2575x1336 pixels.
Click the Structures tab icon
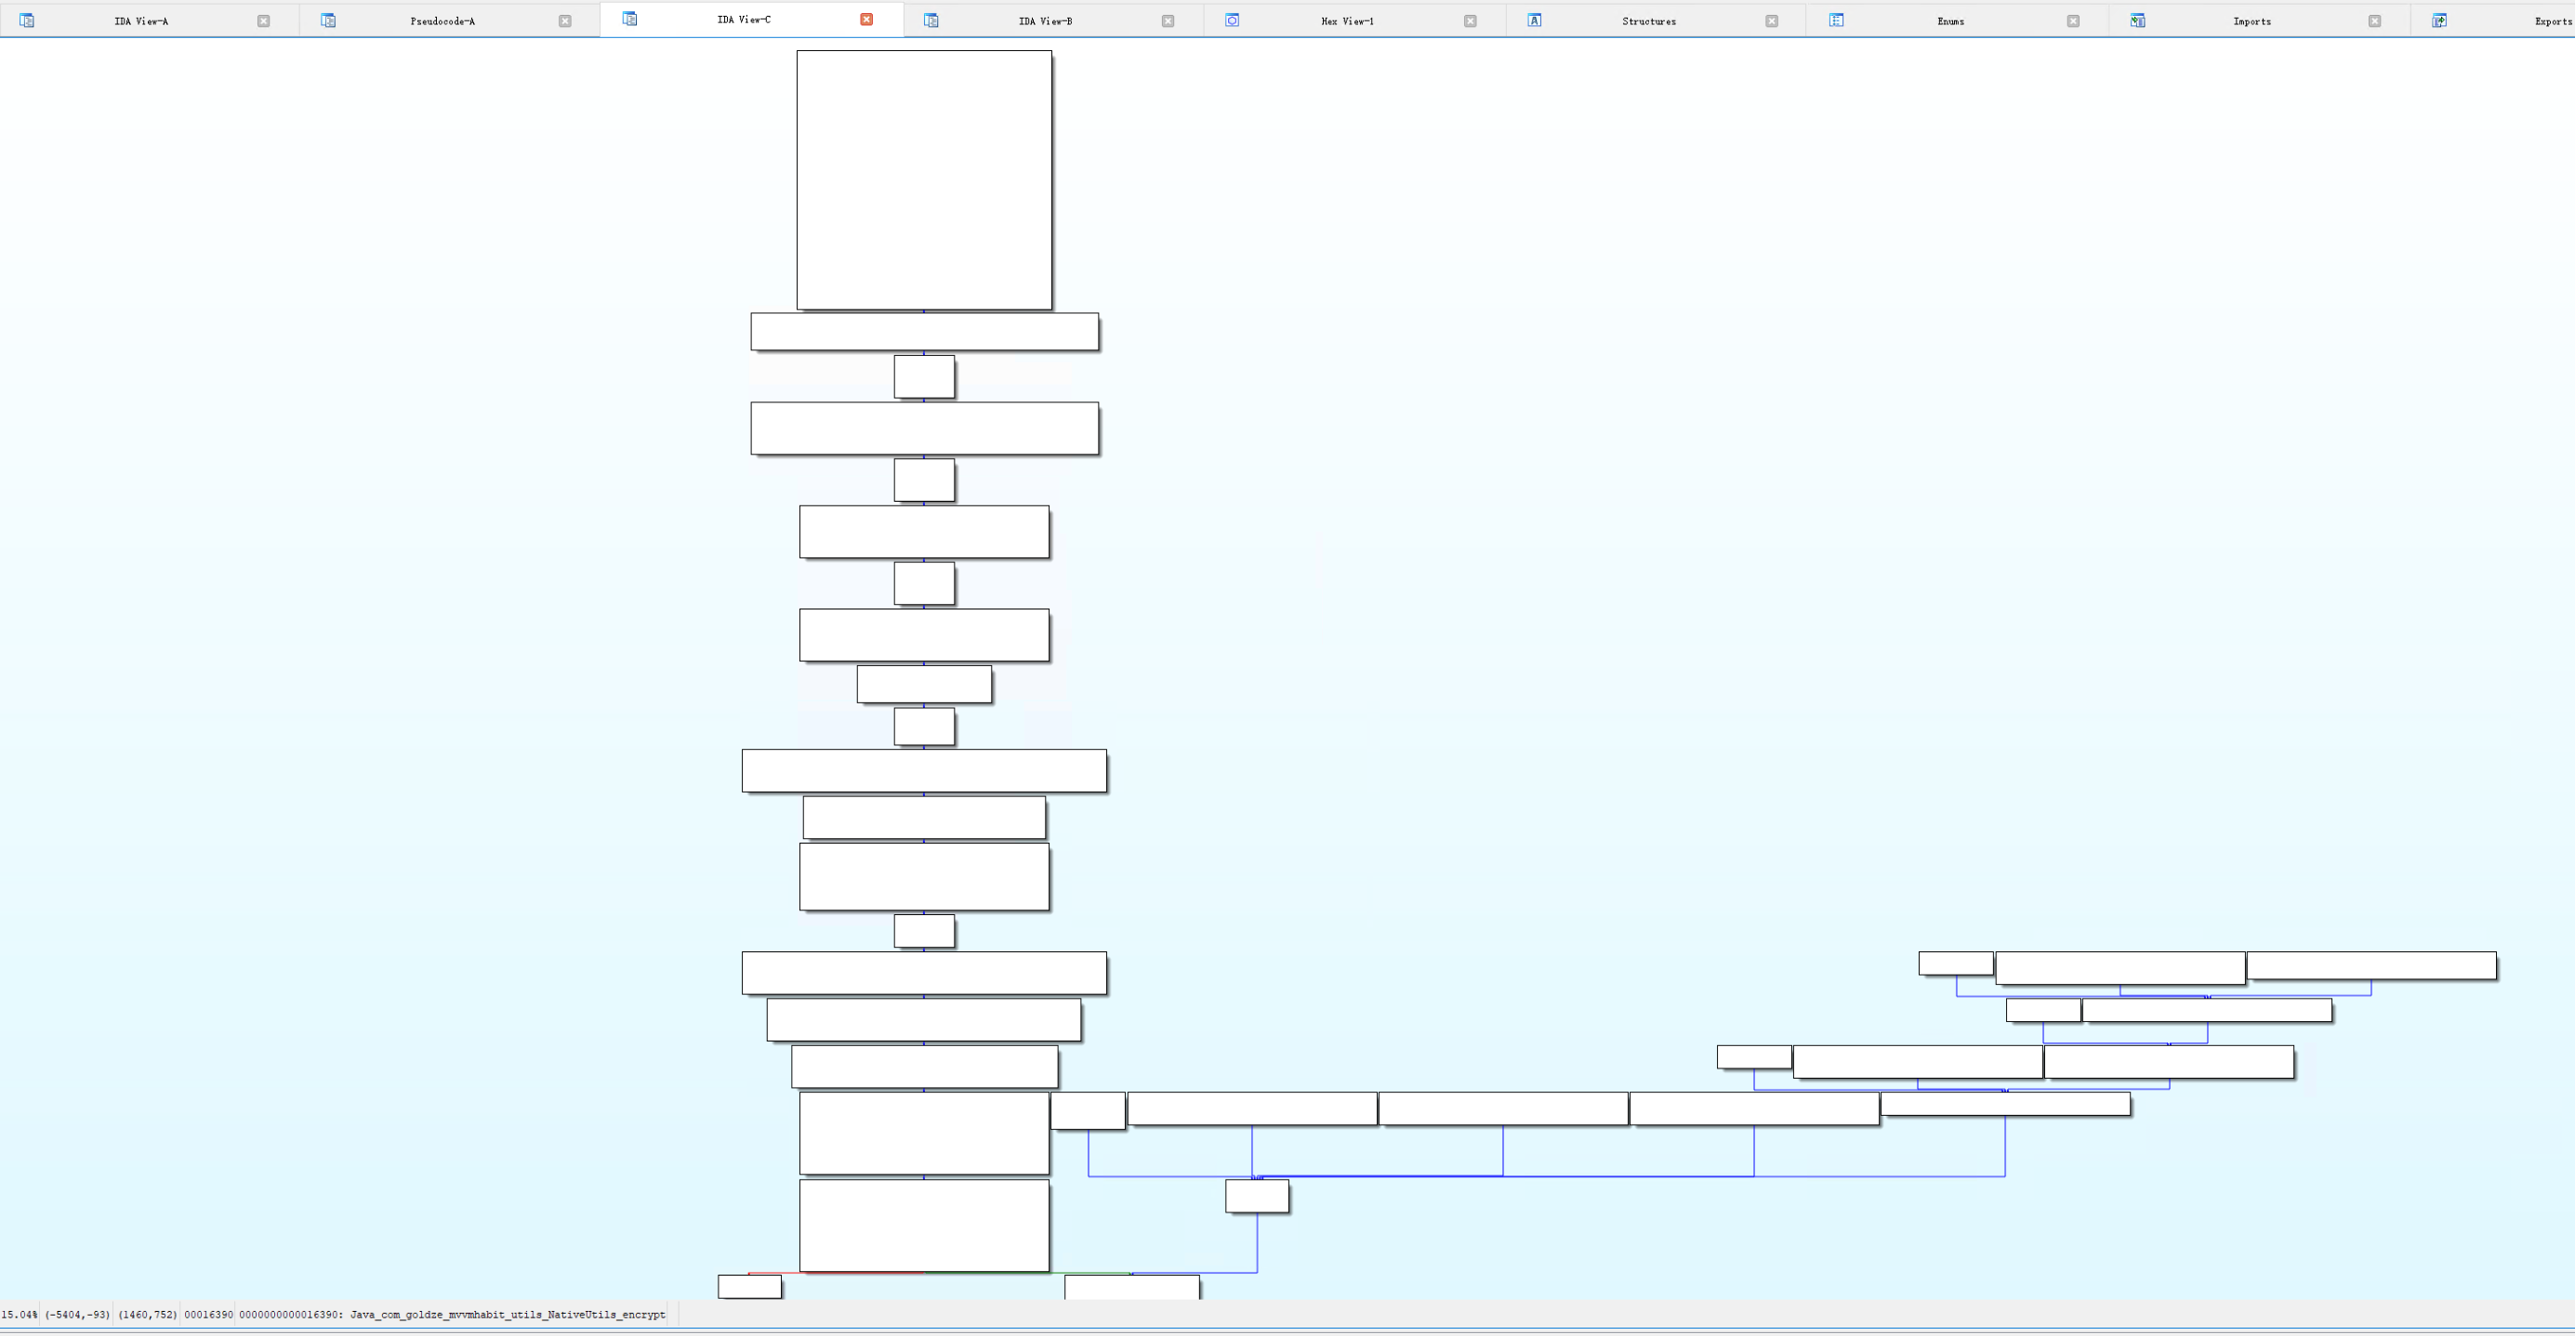(x=1535, y=21)
